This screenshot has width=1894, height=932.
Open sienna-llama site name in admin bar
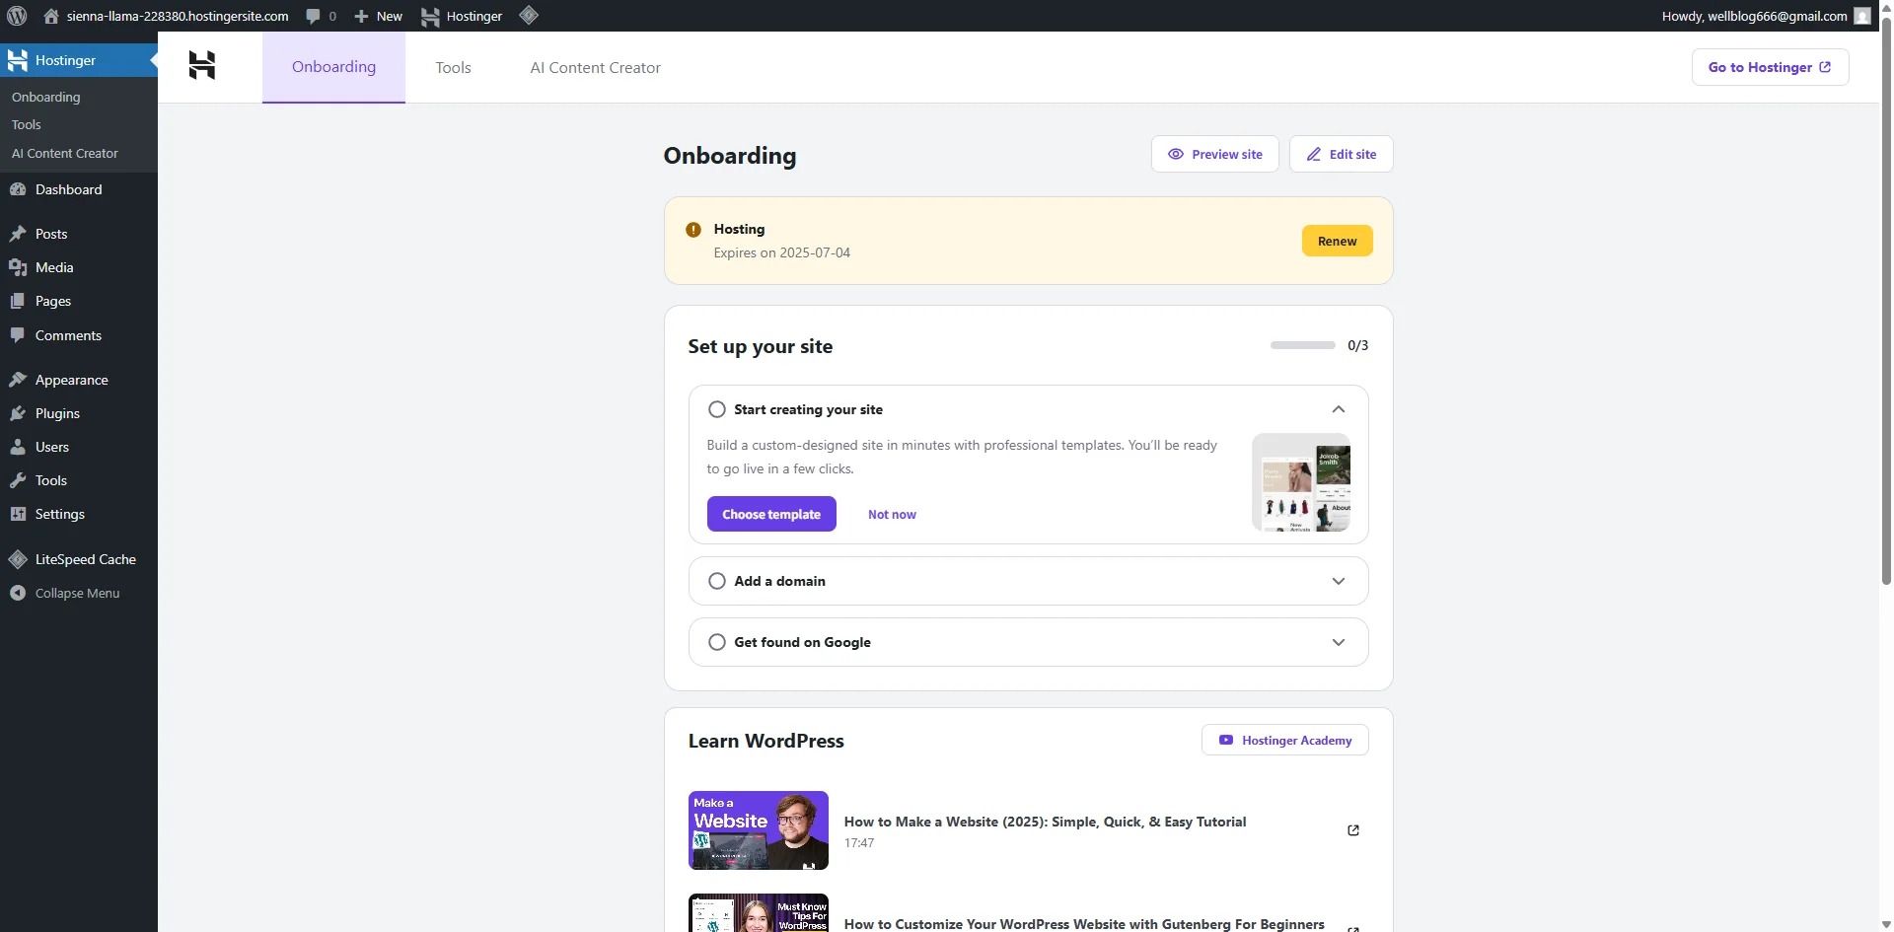click(178, 16)
